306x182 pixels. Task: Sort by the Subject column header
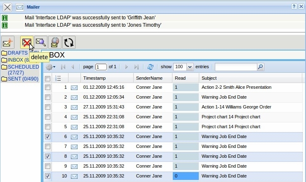click(209, 78)
